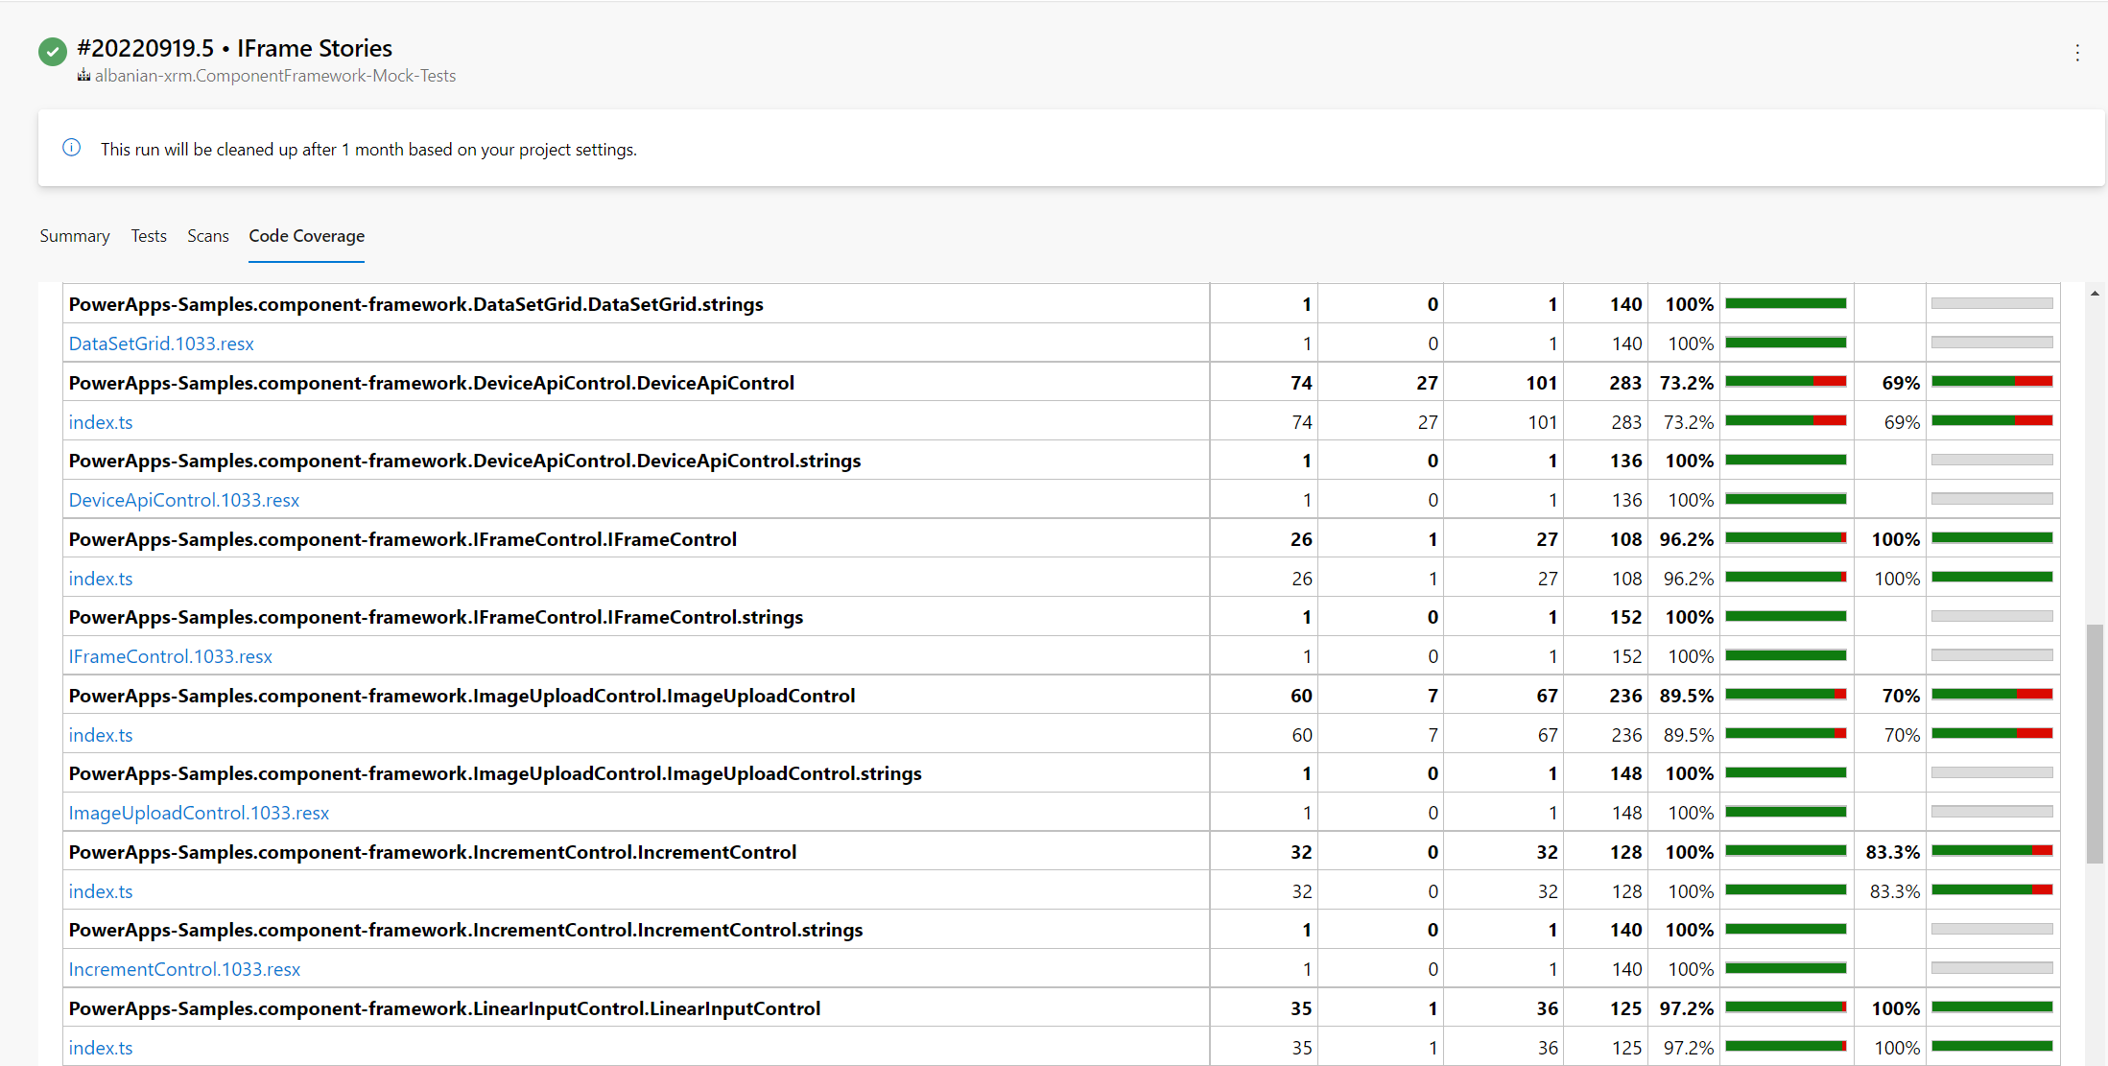Click IncrementControl.IncrementControl bold heading
This screenshot has width=2108, height=1066.
[x=433, y=852]
